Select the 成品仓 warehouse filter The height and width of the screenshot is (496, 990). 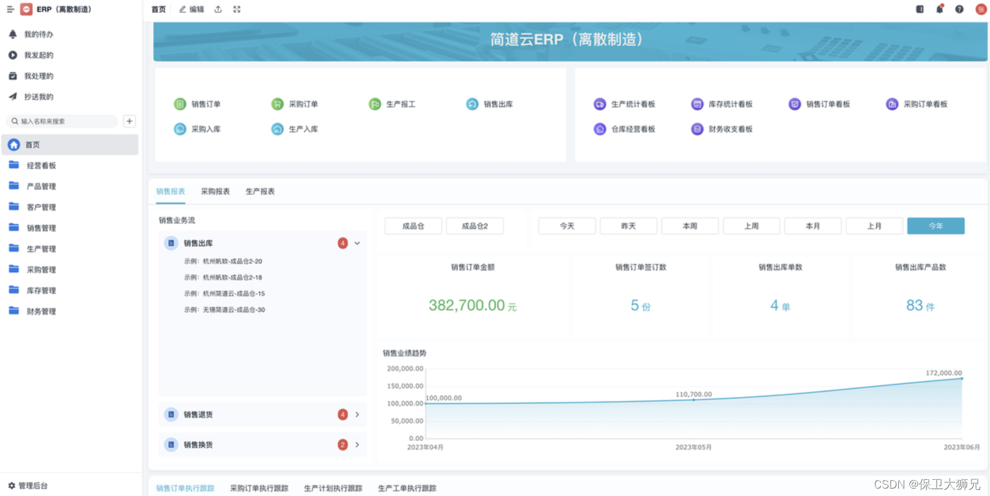[413, 226]
